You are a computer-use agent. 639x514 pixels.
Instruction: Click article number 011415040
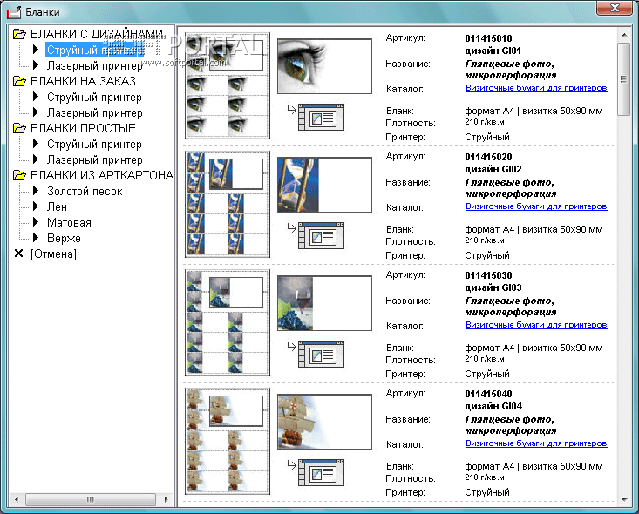point(488,395)
